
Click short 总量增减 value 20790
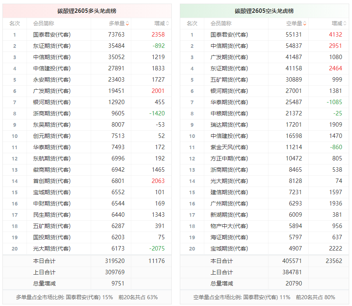pos(294,283)
